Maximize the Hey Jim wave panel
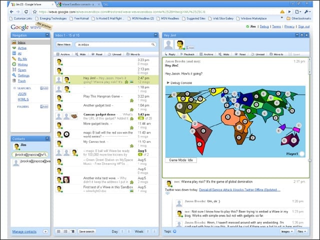 point(302,35)
